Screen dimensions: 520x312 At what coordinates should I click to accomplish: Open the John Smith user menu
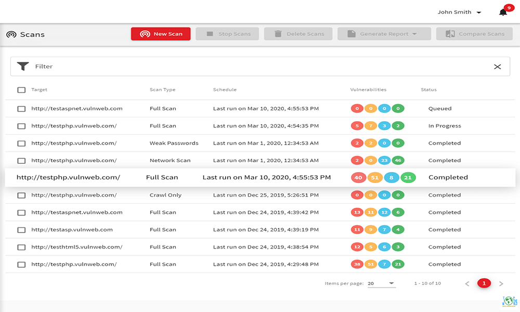click(459, 12)
